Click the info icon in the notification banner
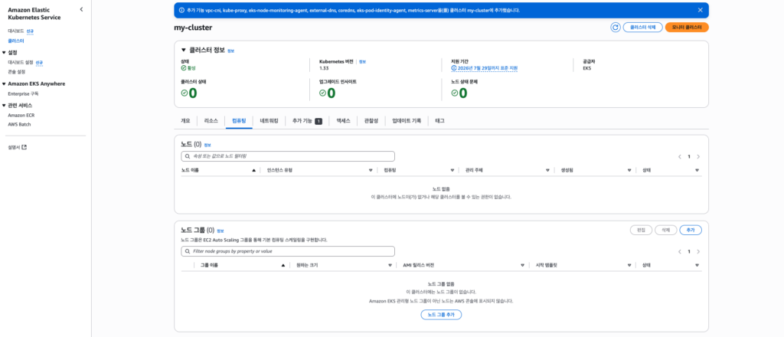This screenshot has height=337, width=784. pos(181,10)
